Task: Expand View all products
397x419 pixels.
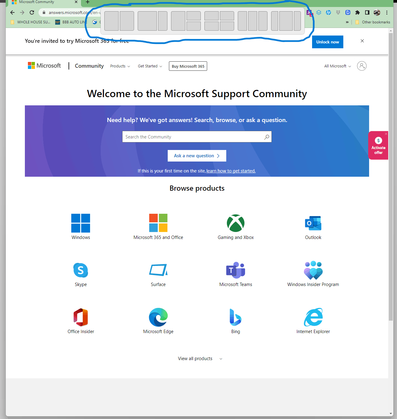Action: pos(200,359)
